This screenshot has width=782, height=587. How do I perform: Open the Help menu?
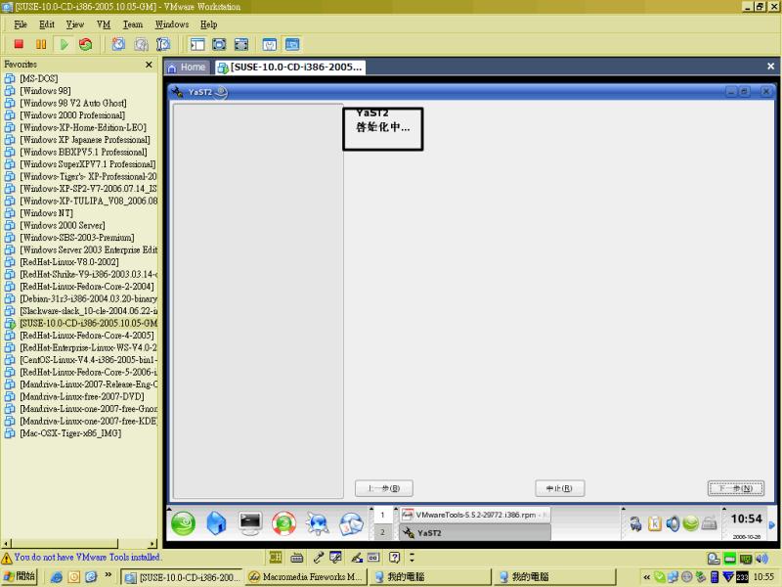[208, 23]
